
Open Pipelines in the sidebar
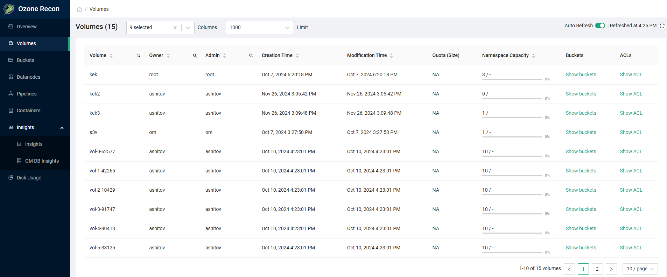click(x=35, y=94)
